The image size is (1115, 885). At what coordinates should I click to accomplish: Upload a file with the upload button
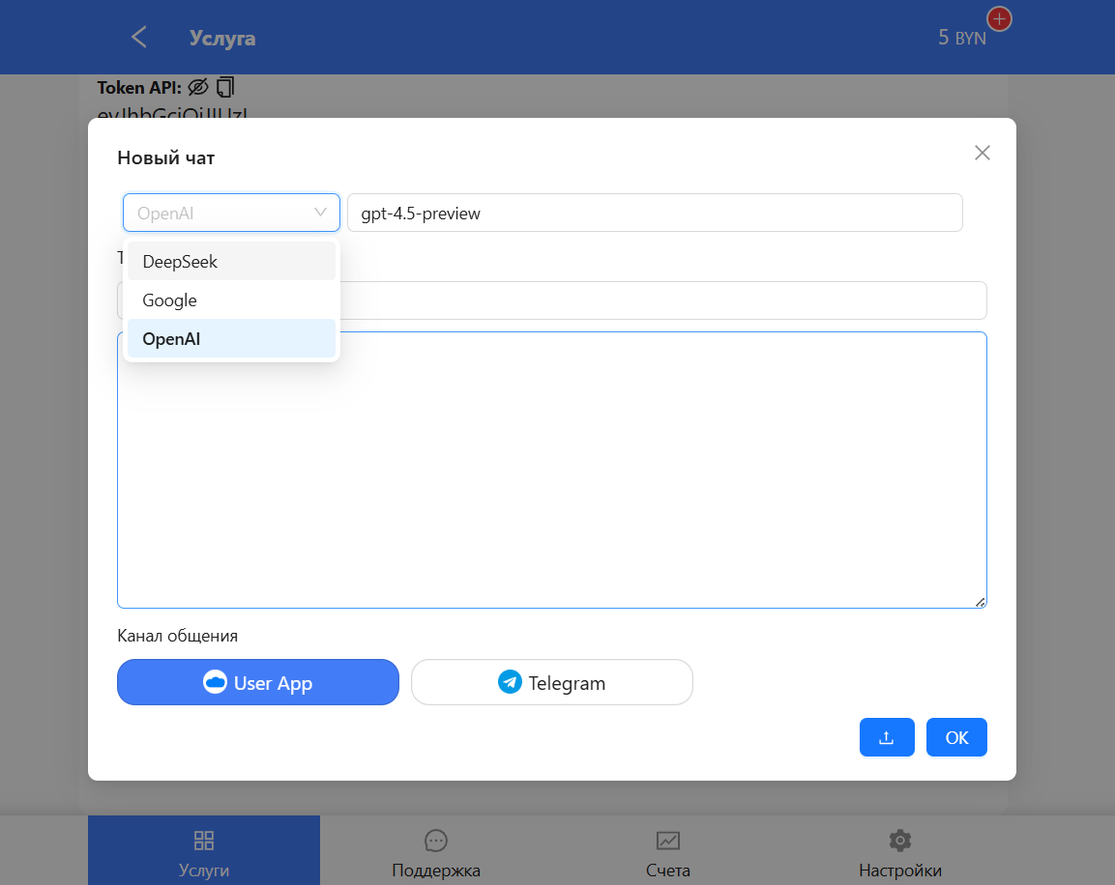887,737
